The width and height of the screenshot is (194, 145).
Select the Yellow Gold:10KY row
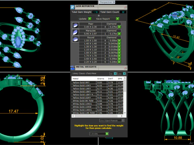click(97, 85)
